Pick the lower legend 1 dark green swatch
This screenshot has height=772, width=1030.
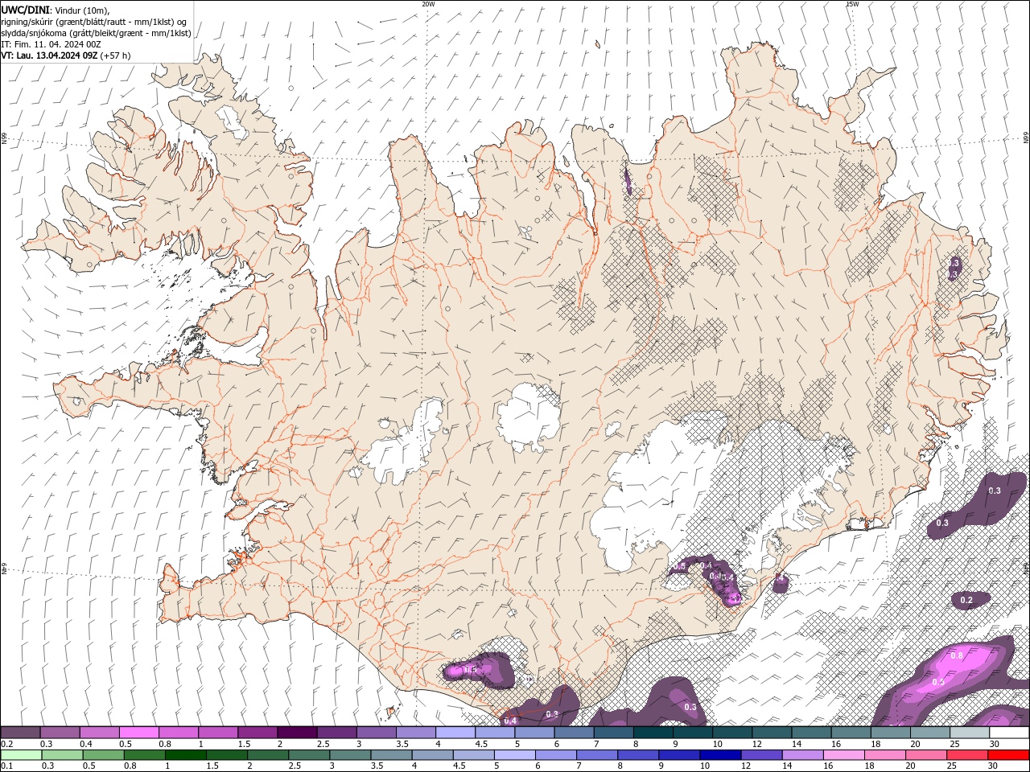pos(185,755)
